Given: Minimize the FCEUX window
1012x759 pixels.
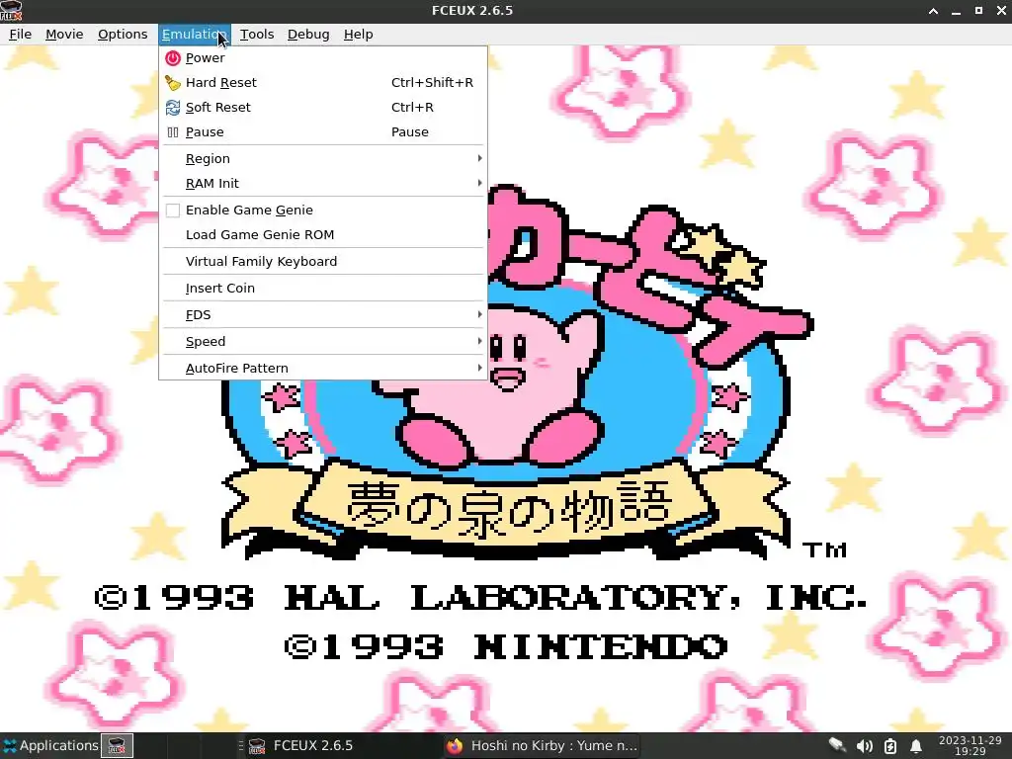Looking at the screenshot, I should pos(956,11).
